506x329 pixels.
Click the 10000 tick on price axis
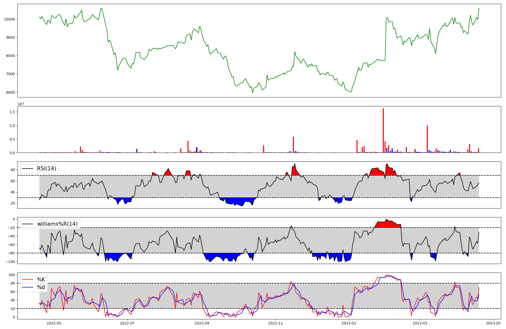click(x=10, y=19)
